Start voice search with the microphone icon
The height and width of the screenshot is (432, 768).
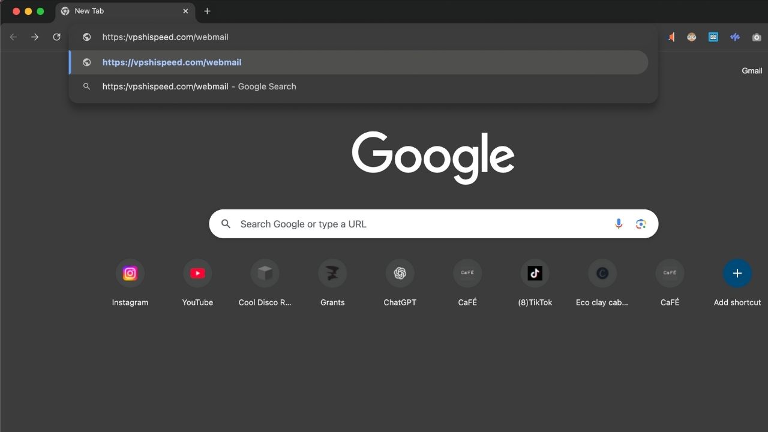pos(619,224)
